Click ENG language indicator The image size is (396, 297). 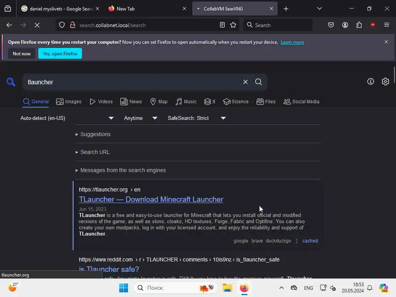coord(308,288)
